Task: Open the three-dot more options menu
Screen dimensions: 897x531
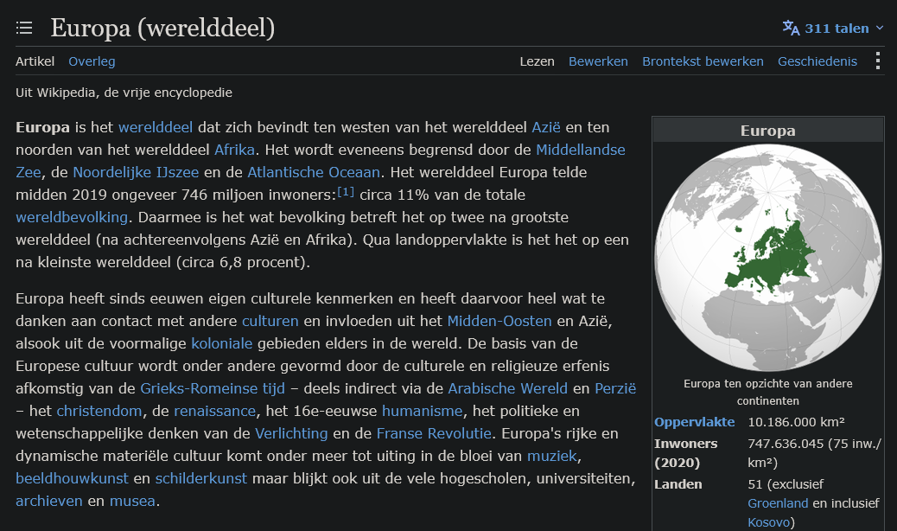Action: click(x=877, y=61)
